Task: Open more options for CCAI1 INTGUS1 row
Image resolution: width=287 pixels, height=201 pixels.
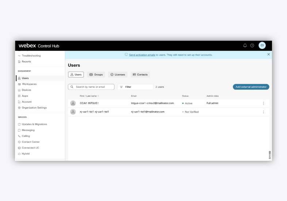Action: pos(263,103)
